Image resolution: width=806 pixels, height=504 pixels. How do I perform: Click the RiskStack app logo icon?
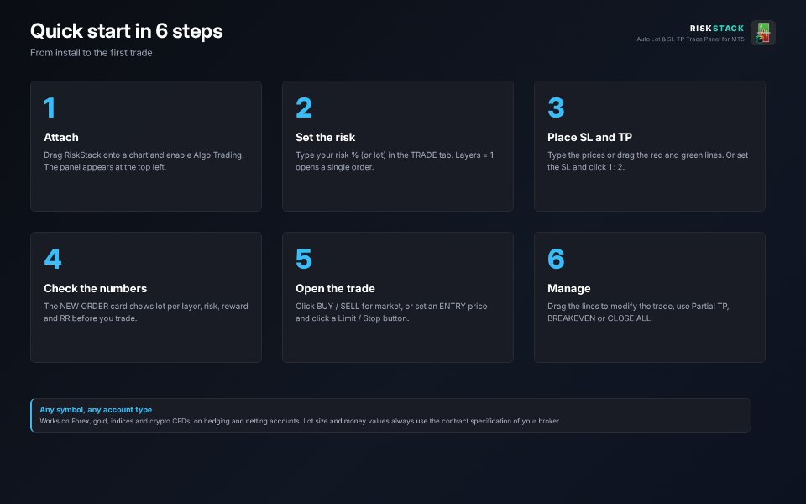click(x=763, y=33)
